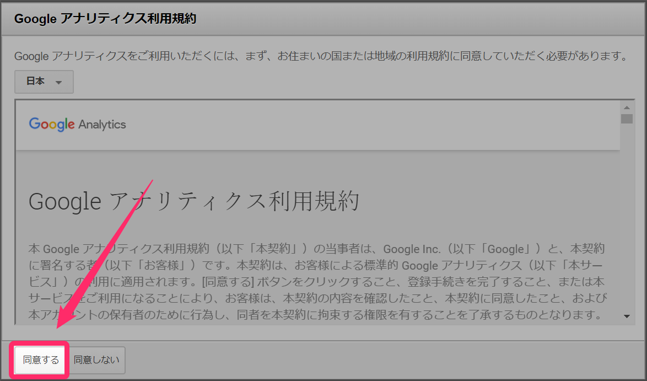Image resolution: width=647 pixels, height=381 pixels.
Task: Click the Google Analytics logo
Action: tap(78, 124)
